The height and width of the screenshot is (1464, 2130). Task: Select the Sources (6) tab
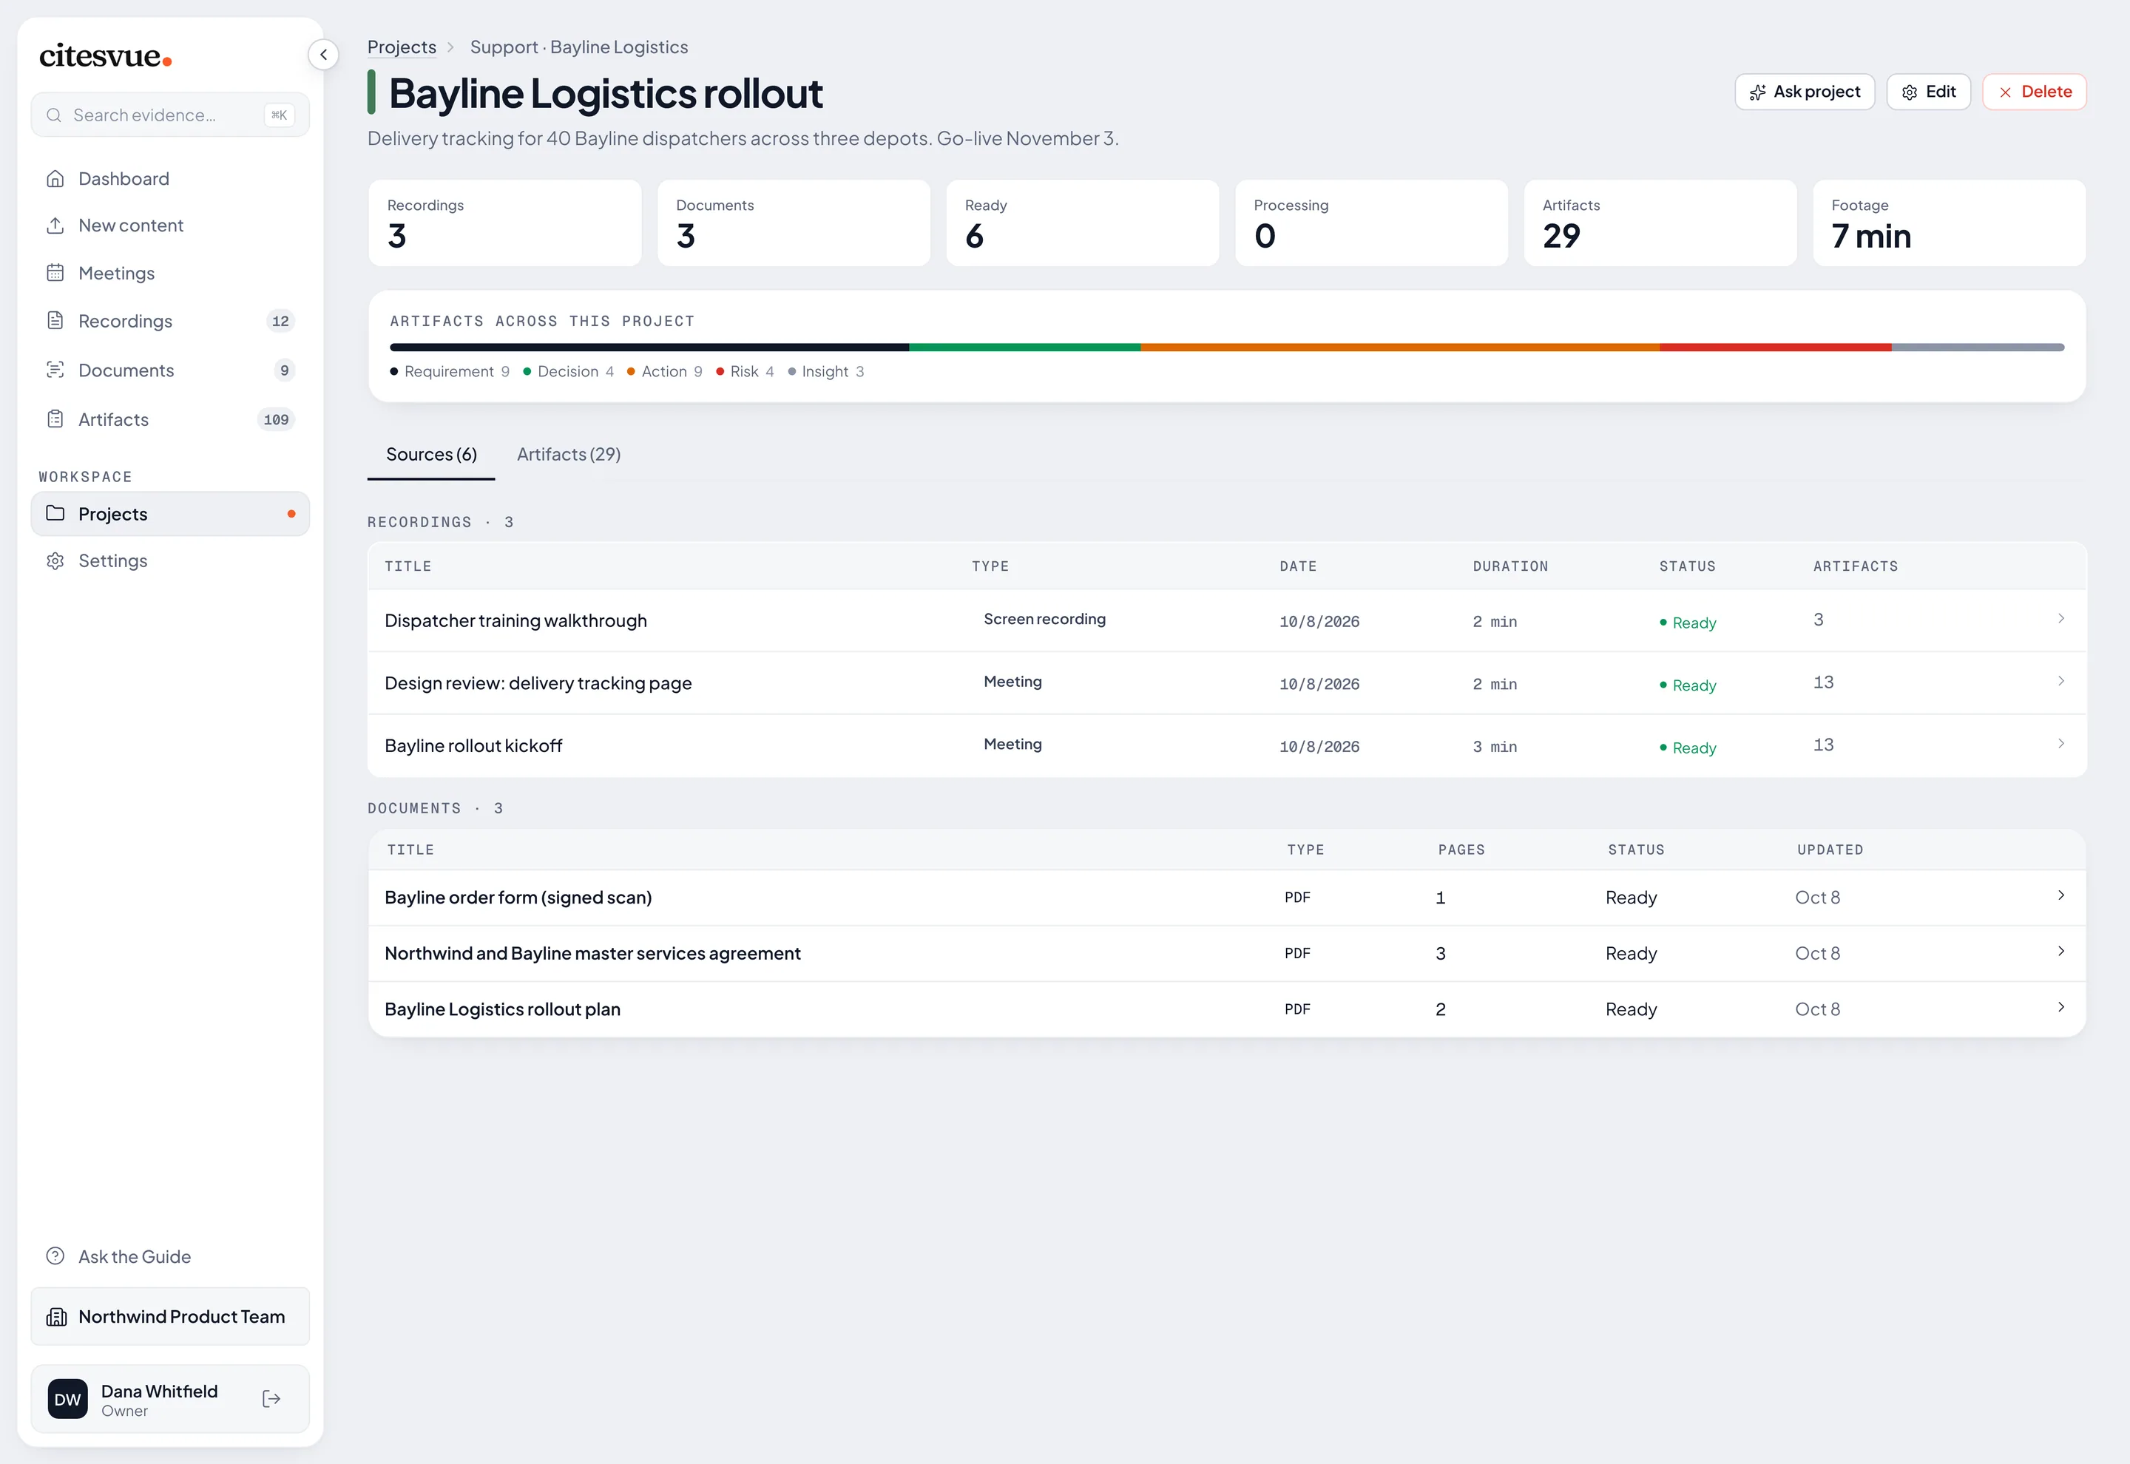431,455
